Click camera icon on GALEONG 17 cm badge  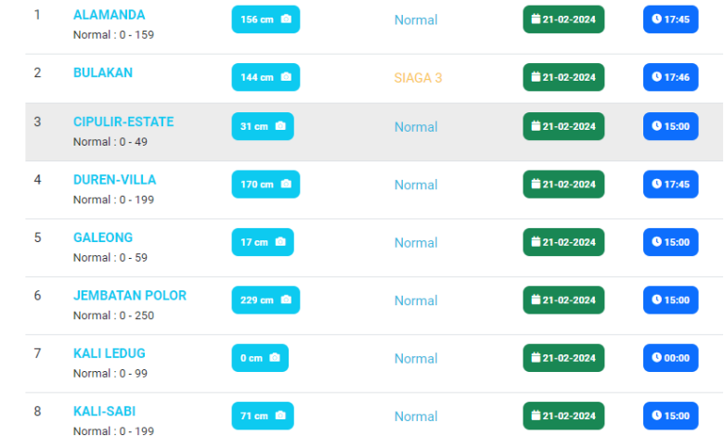coord(279,242)
